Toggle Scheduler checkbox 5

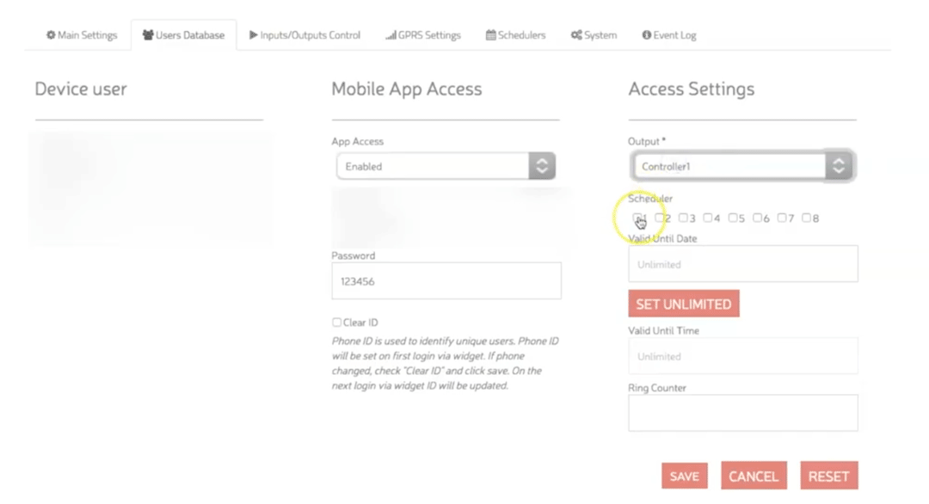point(732,218)
